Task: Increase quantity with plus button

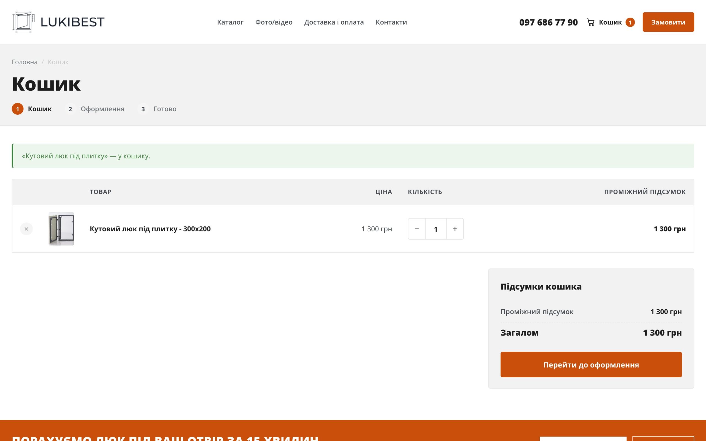Action: tap(455, 229)
